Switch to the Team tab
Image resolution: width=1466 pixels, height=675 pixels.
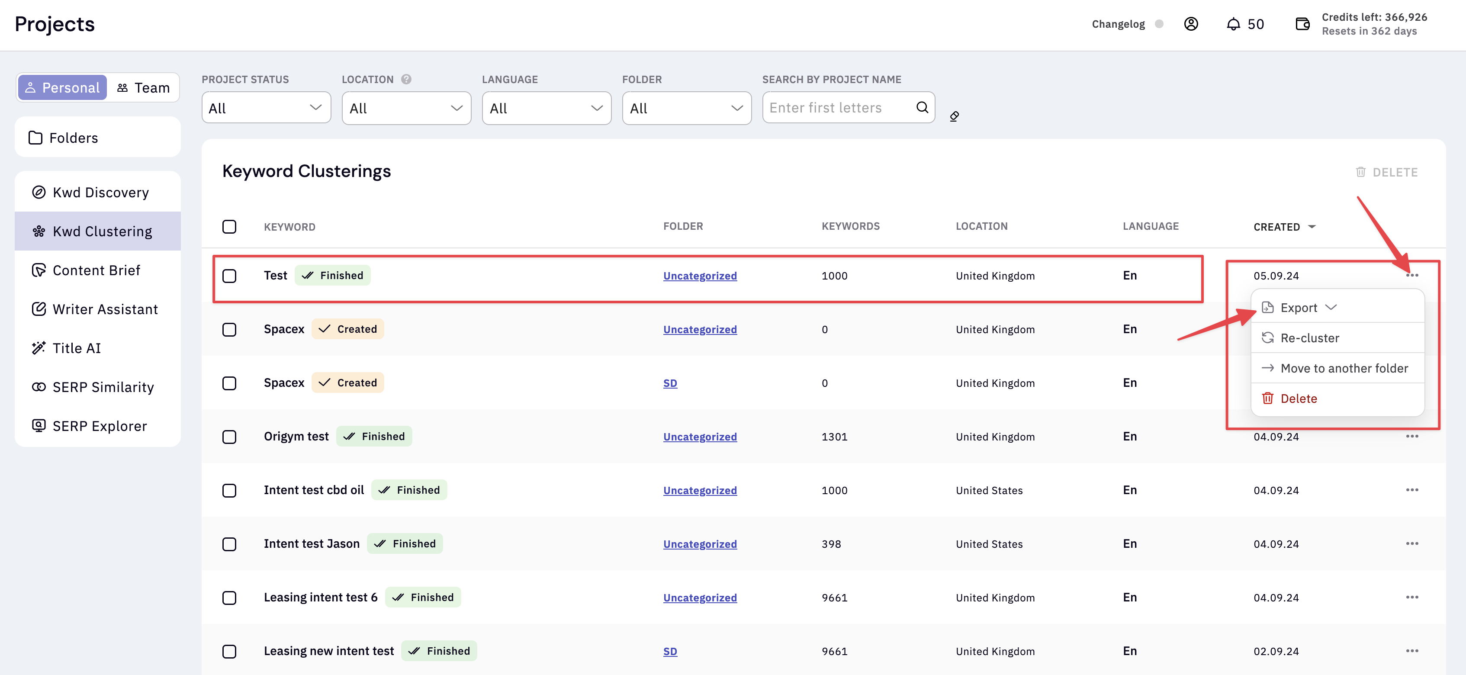point(143,88)
